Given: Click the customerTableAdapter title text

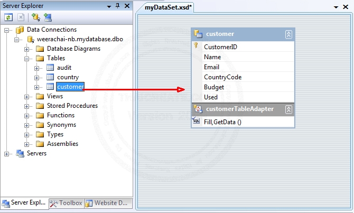Looking at the screenshot, I should pyautogui.click(x=240, y=109).
